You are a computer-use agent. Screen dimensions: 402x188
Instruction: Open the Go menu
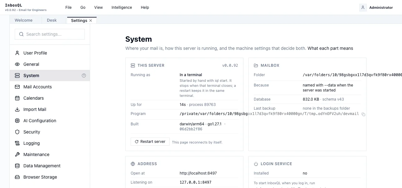point(83,8)
